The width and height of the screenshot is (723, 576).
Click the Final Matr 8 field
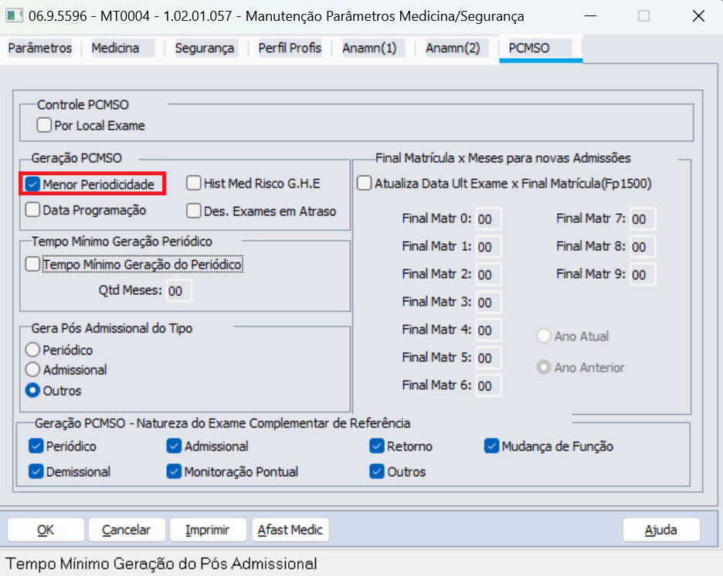point(643,246)
